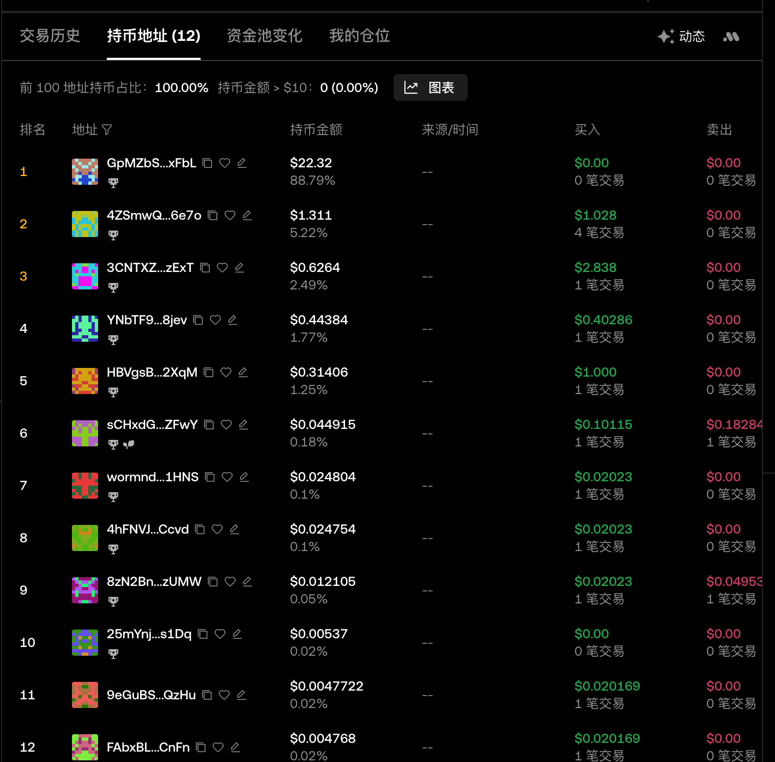
Task: Click the avatar of FAbxBL...CnFn
Action: [85, 747]
